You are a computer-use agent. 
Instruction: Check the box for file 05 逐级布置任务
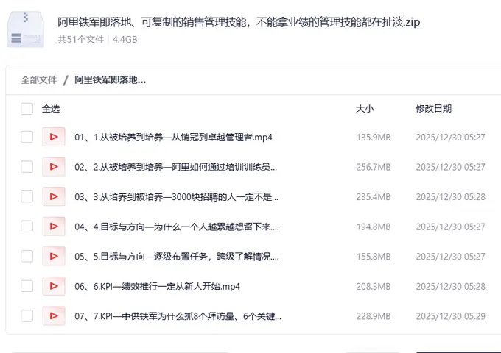click(27, 256)
